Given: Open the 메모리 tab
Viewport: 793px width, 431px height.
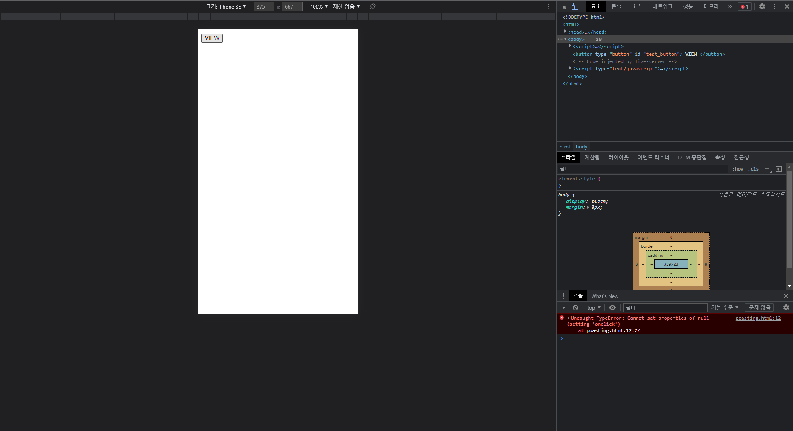Looking at the screenshot, I should click(711, 6).
